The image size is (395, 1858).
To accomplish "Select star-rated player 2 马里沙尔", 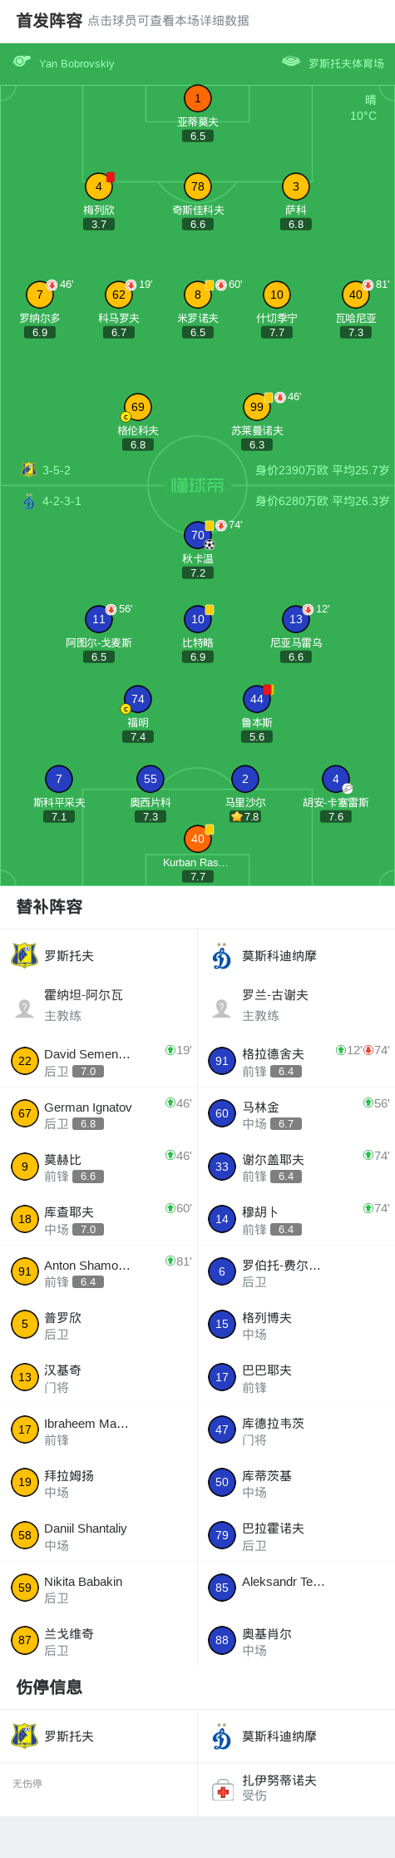I will point(245,779).
